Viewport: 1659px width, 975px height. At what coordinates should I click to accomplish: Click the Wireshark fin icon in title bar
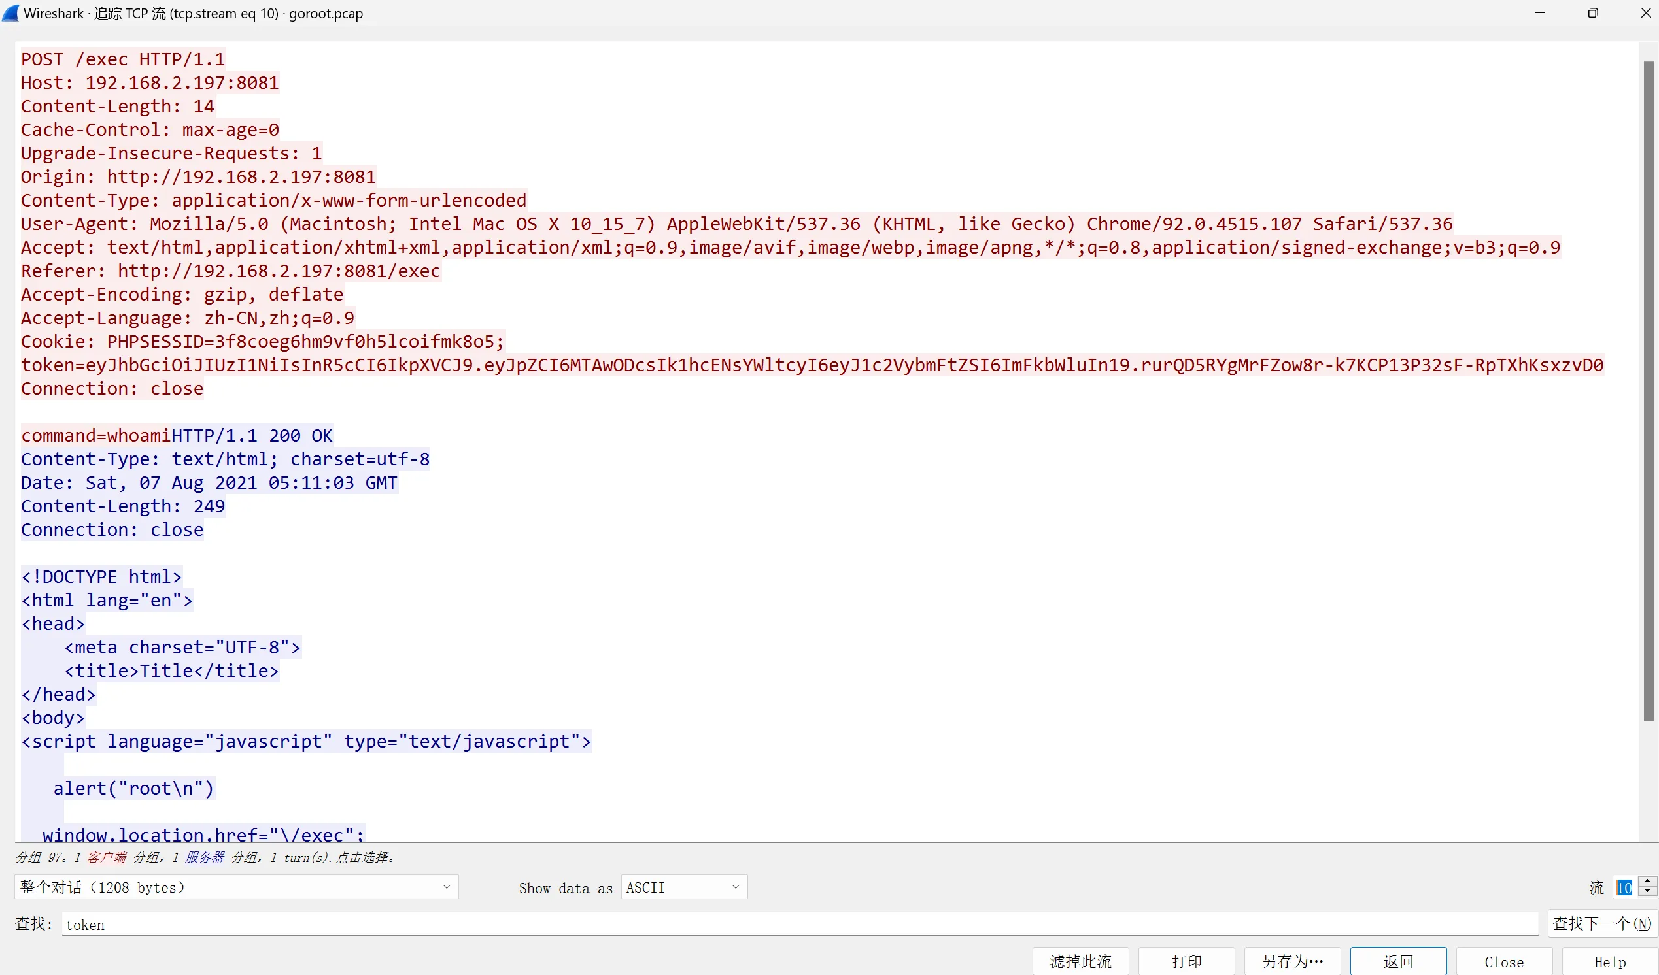click(x=10, y=13)
